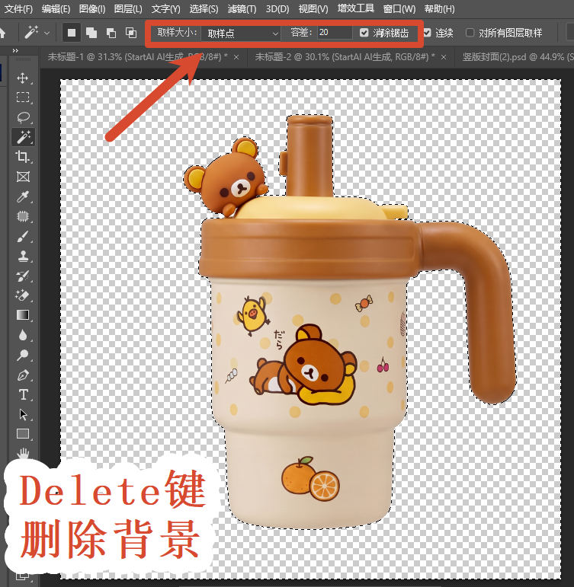Open the 视图(V) menu
574x587 pixels.
[x=313, y=8]
